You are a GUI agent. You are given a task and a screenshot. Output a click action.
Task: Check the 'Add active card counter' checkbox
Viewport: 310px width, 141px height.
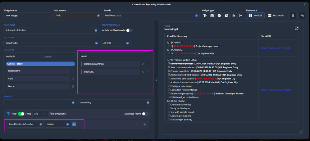[169, 78]
